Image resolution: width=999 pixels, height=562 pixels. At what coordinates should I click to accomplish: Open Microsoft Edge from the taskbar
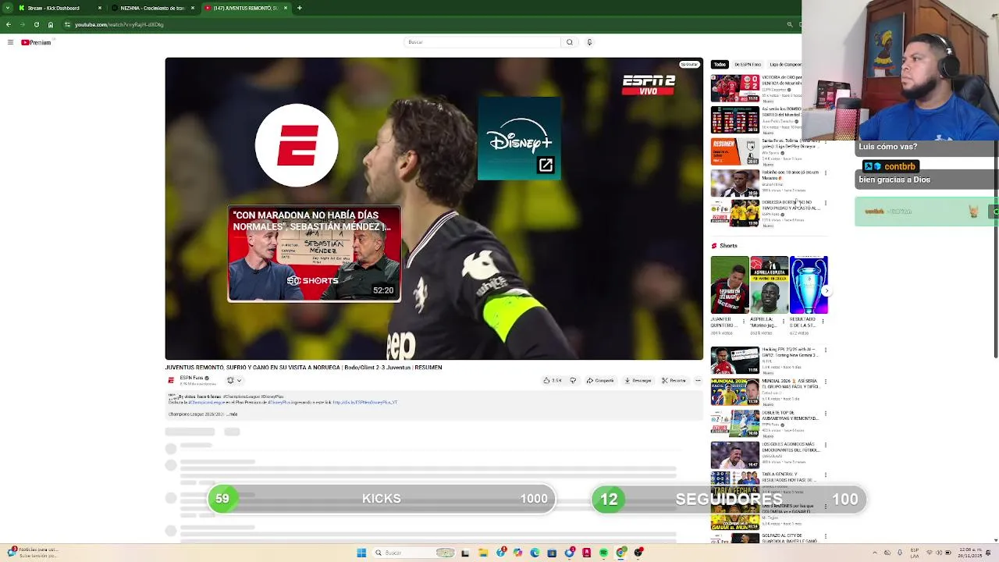[535, 553]
